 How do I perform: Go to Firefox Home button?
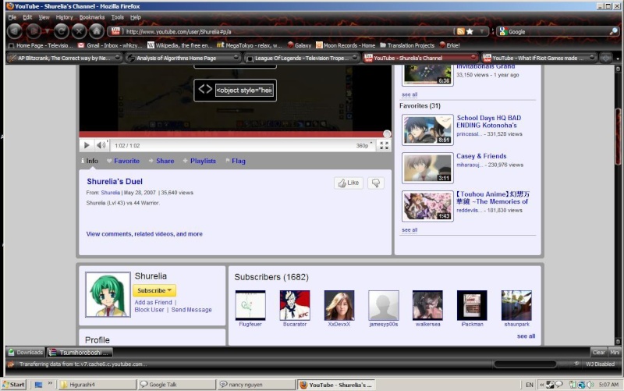[96, 30]
